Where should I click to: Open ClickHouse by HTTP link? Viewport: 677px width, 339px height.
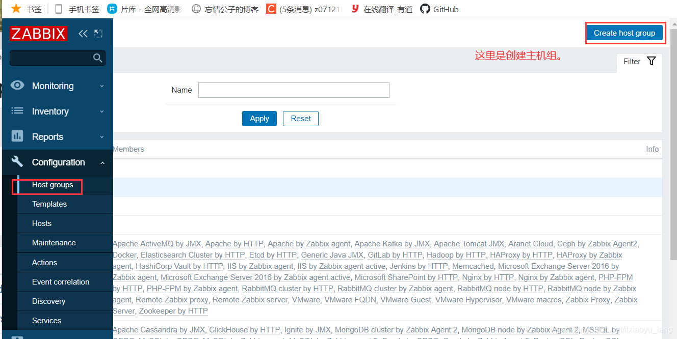[x=245, y=330]
